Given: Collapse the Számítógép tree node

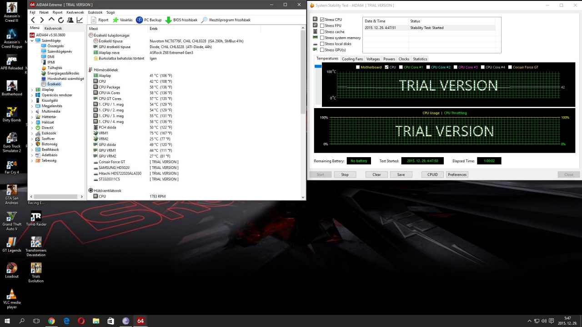Looking at the screenshot, I should (x=32, y=40).
